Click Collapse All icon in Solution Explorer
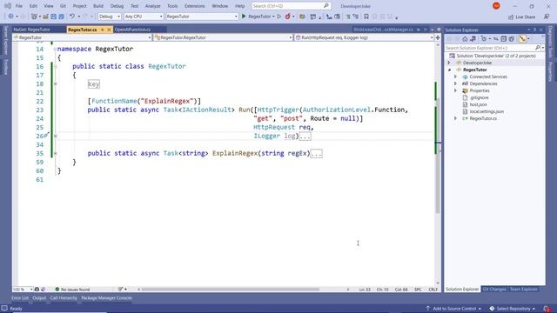Screen dimensions: 557x313 [x=503, y=39]
